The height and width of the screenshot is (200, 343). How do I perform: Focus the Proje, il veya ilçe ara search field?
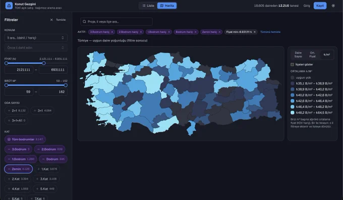pyautogui.click(x=117, y=22)
